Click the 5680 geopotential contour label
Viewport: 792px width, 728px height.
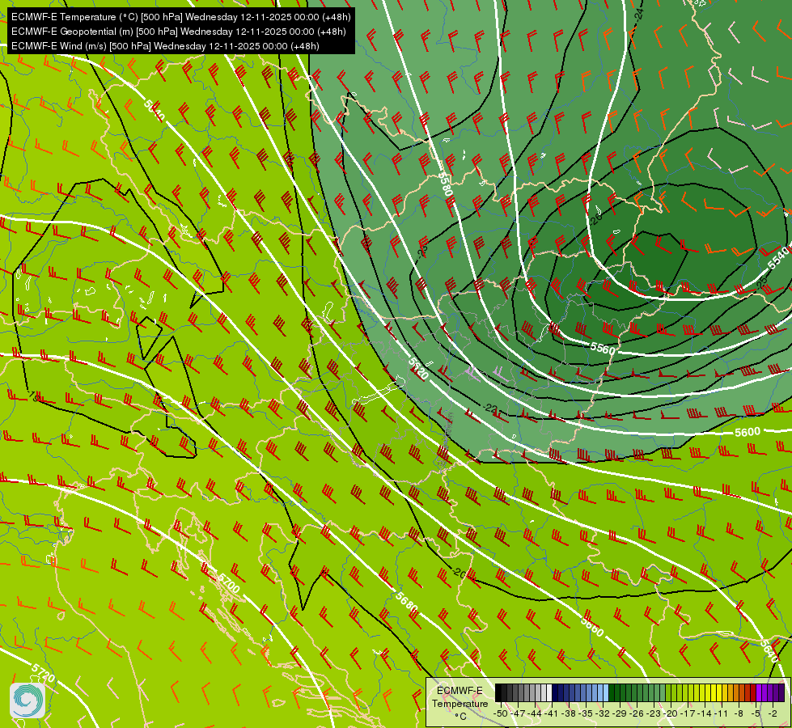click(407, 602)
